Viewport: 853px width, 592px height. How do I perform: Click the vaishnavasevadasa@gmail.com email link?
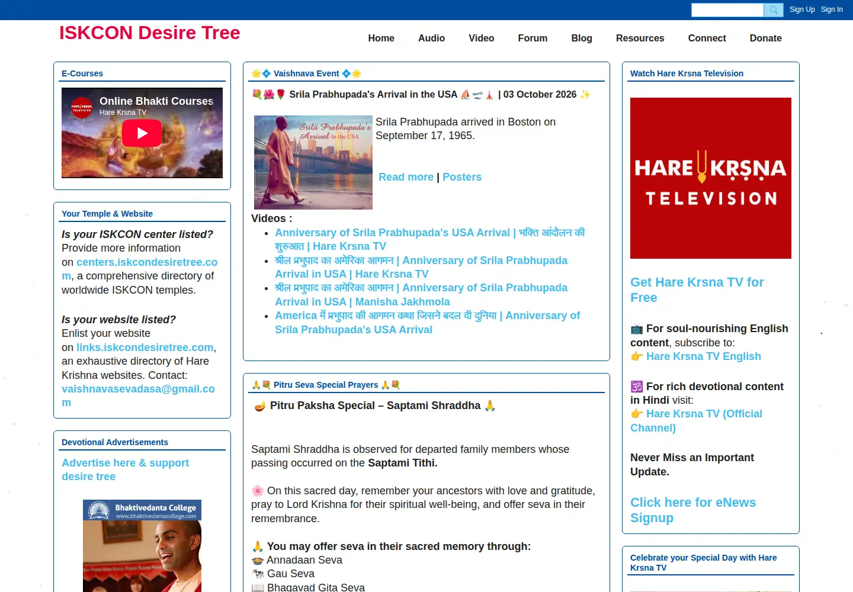point(138,395)
